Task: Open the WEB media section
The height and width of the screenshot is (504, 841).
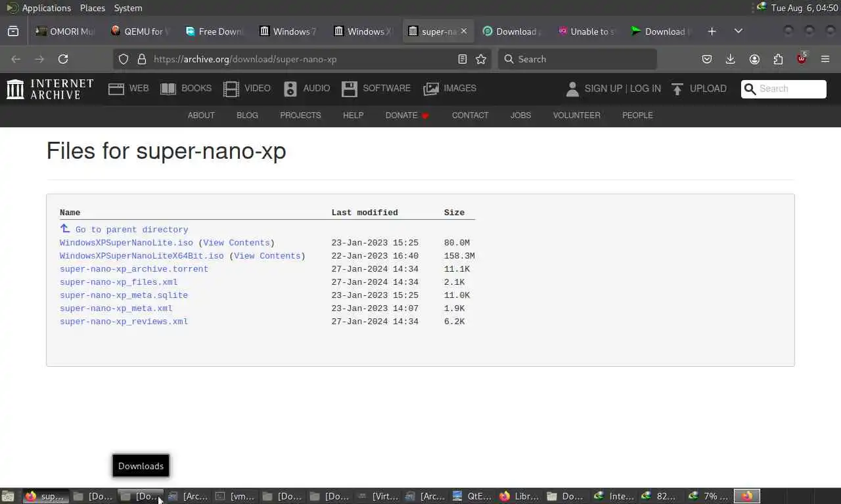Action: pyautogui.click(x=129, y=89)
